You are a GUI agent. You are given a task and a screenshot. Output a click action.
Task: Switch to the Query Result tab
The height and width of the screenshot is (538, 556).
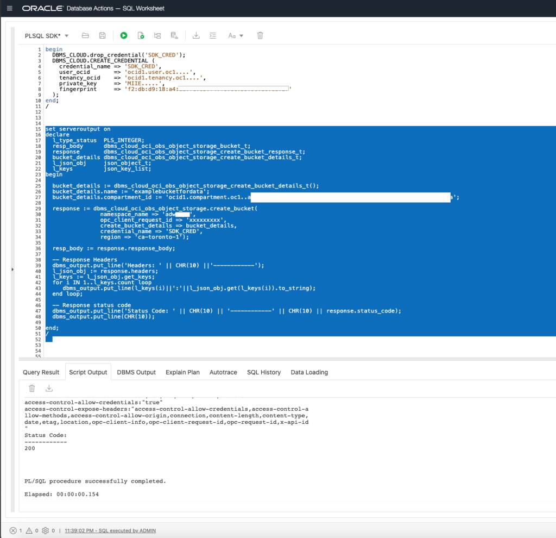(41, 372)
